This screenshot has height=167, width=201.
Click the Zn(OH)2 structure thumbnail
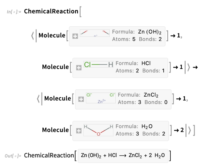(x=95, y=33)
